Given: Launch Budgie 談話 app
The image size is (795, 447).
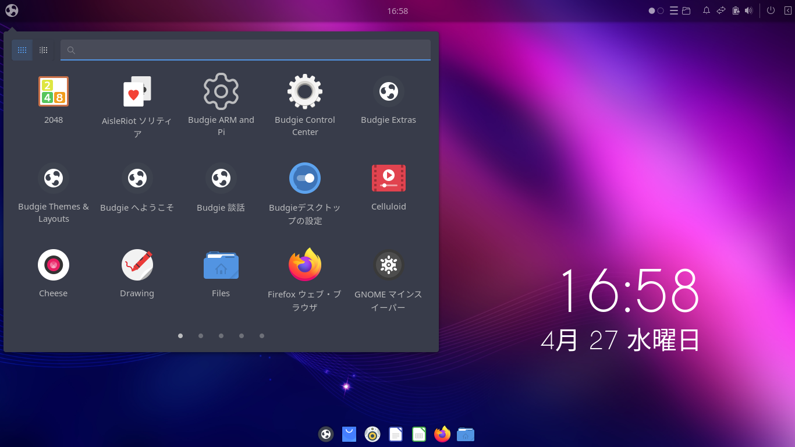Looking at the screenshot, I should 221,187.
